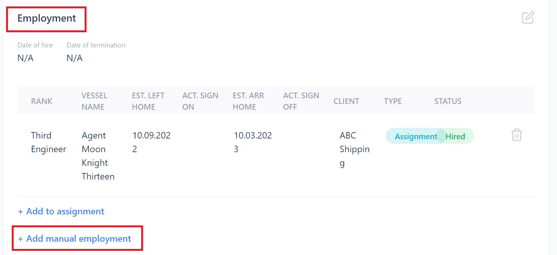Click the Hired status badge
Image resolution: width=557 pixels, height=255 pixels.
click(x=456, y=137)
